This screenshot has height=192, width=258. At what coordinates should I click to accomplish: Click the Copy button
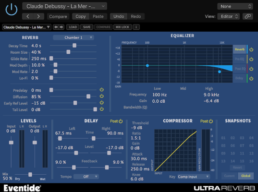point(81,16)
